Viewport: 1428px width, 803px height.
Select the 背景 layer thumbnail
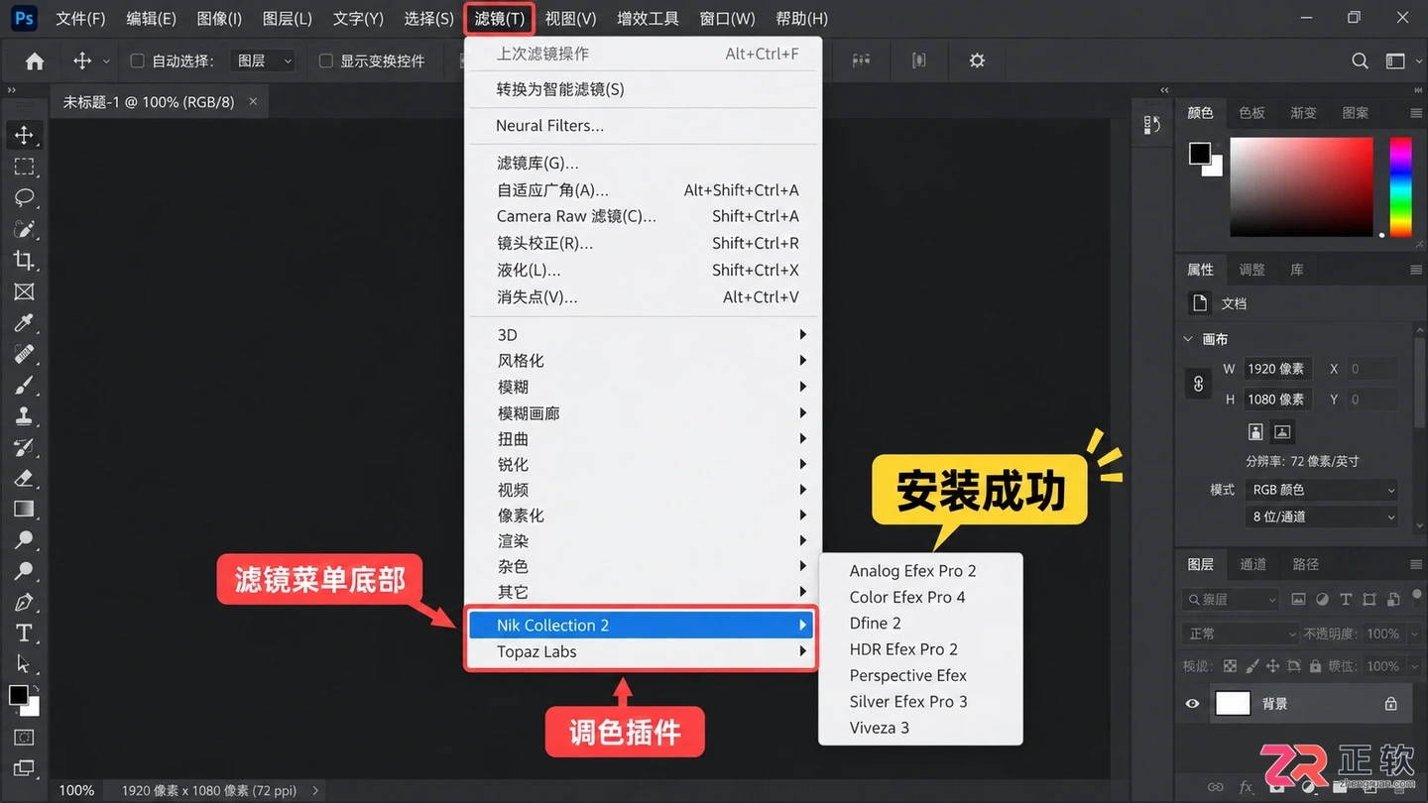1233,704
